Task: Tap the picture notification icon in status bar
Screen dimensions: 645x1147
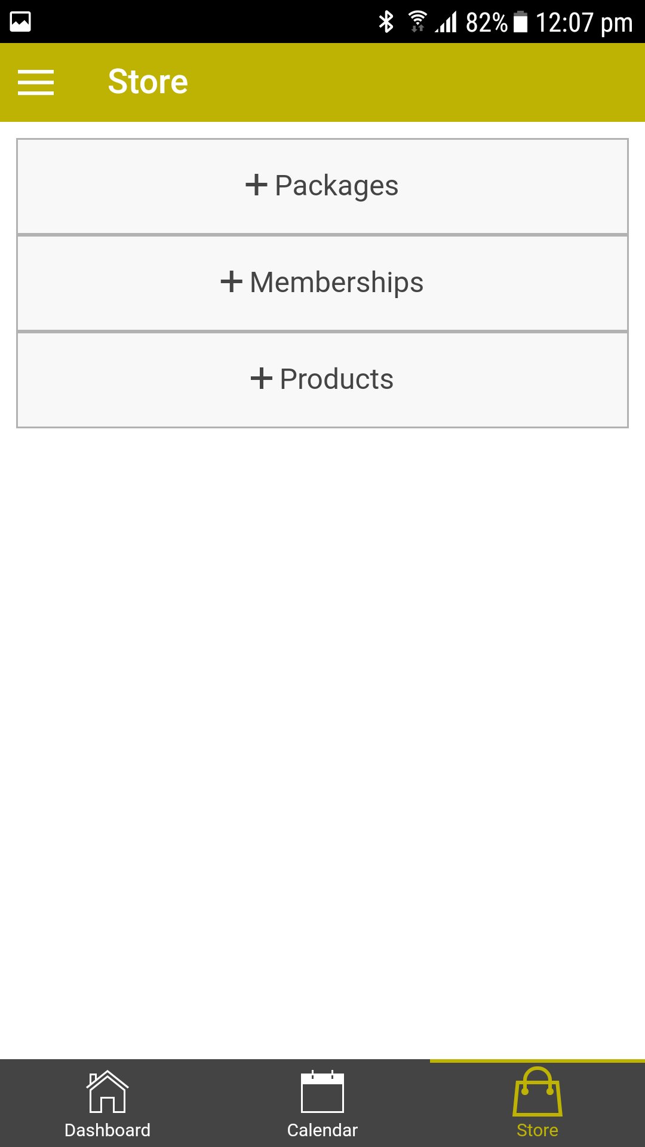Action: [20, 22]
